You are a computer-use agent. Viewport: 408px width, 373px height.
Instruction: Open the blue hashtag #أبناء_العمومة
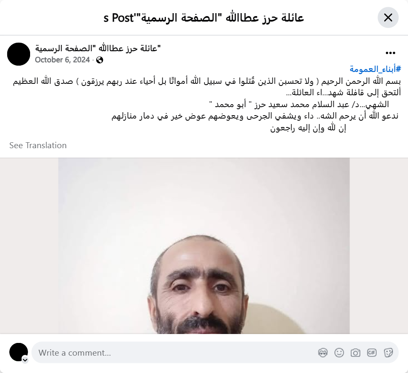point(375,69)
